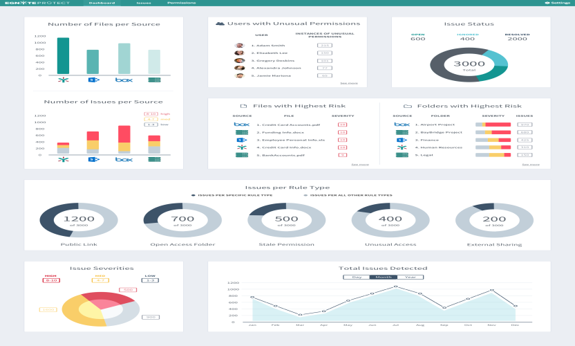Click Alexandra Johnson's user avatar
The width and height of the screenshot is (575, 346).
point(239,68)
